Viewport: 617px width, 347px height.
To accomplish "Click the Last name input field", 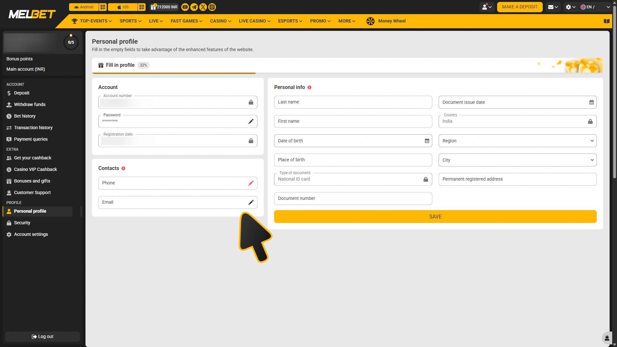I will tap(353, 102).
